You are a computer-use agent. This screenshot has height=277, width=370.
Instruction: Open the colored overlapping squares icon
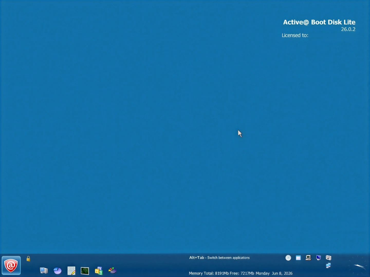99,271
